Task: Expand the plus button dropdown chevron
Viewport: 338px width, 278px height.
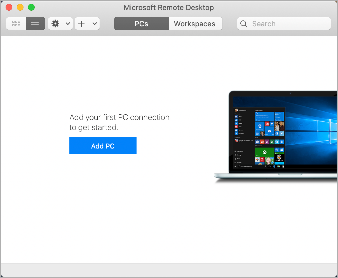Action: tap(95, 24)
